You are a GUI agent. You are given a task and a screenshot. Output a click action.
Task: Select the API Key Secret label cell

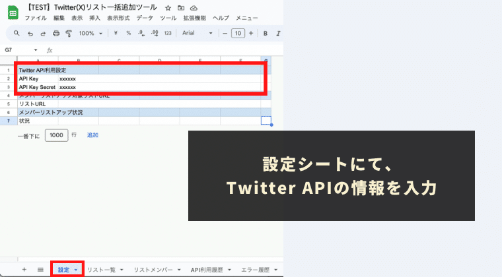point(38,87)
